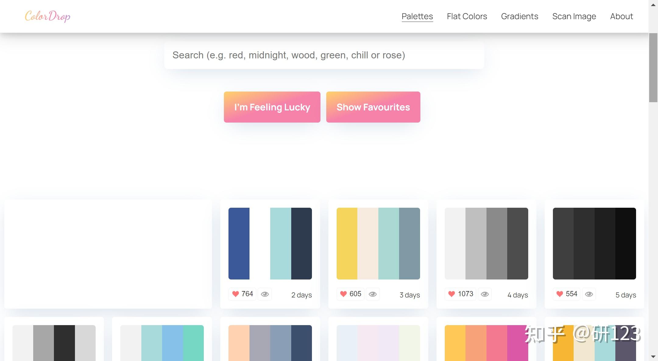The height and width of the screenshot is (361, 658).
Task: Click the eye icon on the 605-likes palette
Action: tap(373, 294)
